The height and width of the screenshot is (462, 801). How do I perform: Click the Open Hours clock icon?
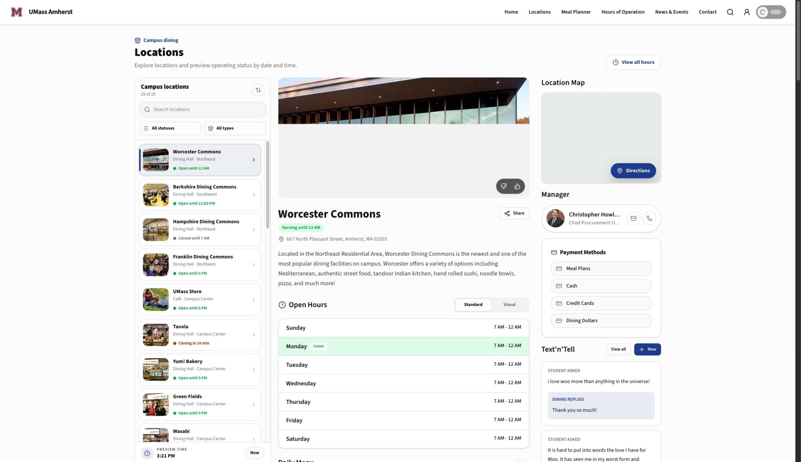tap(282, 304)
